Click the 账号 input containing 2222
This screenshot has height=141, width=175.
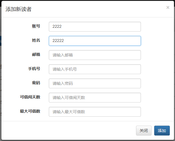pos(95,27)
